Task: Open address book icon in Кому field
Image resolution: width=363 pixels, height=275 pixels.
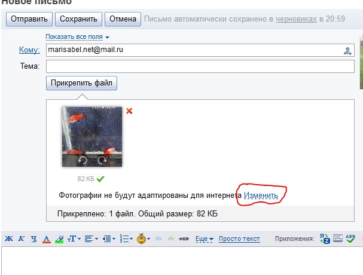Action: pos(347,51)
